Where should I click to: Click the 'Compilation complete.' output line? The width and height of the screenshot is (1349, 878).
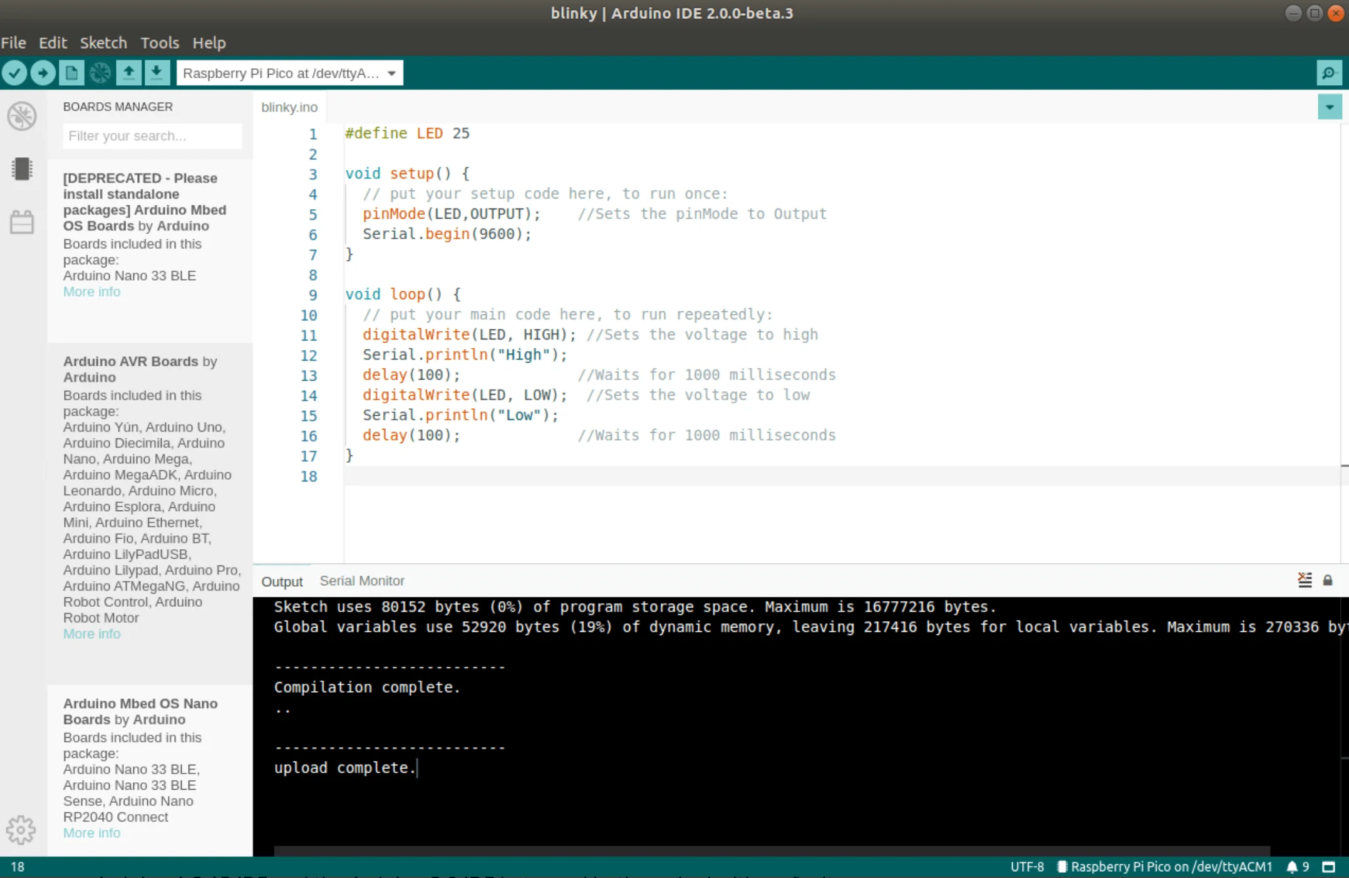[x=367, y=687]
